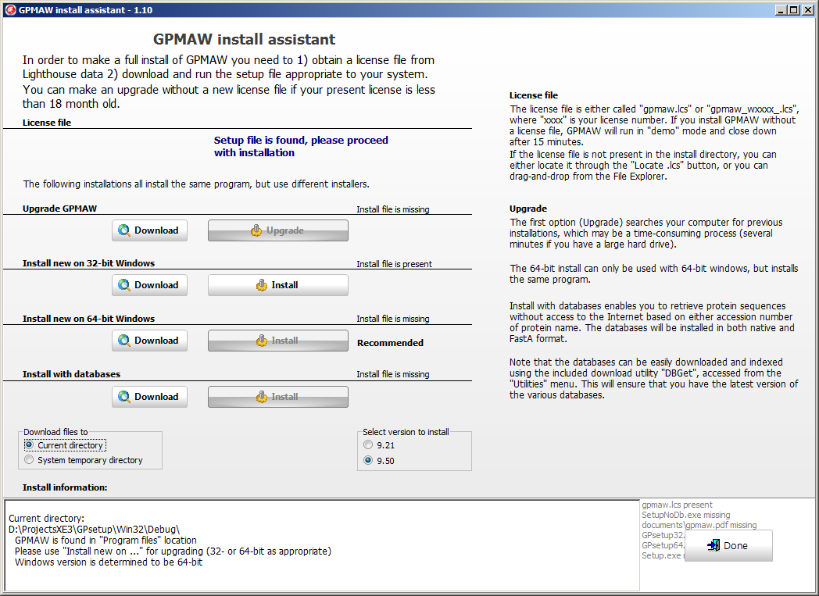The image size is (819, 596).
Task: Click Install under 64-bit Windows section
Action: 278,341
